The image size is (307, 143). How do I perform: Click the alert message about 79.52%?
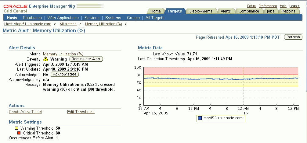pyautogui.click(x=79, y=87)
